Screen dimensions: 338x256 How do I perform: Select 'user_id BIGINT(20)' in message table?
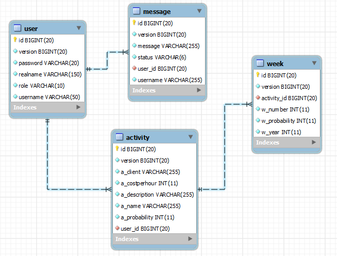(x=162, y=69)
